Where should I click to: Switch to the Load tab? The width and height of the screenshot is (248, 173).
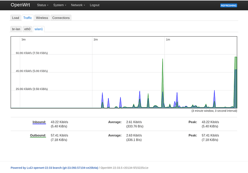[15, 18]
